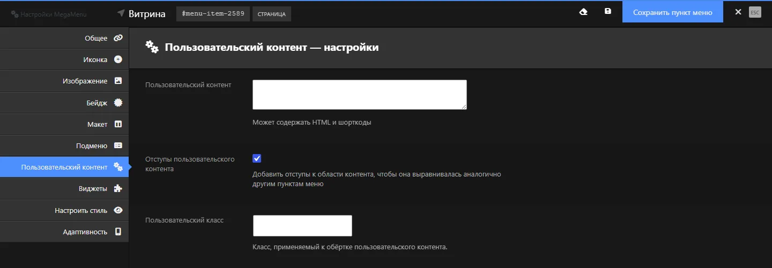
Task: Open the Подменю tab
Action: pyautogui.click(x=64, y=146)
